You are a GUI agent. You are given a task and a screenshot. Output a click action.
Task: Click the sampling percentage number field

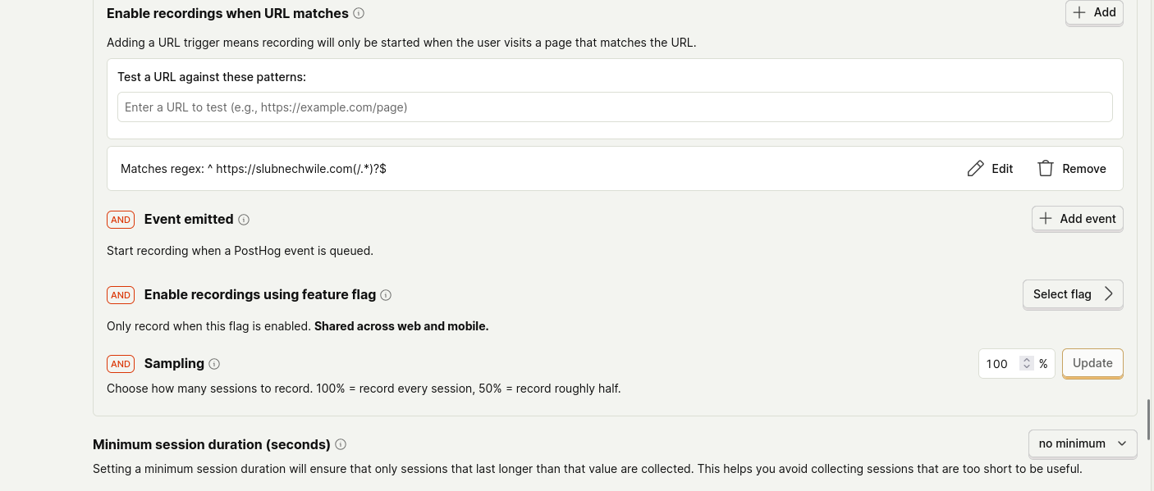coord(998,364)
